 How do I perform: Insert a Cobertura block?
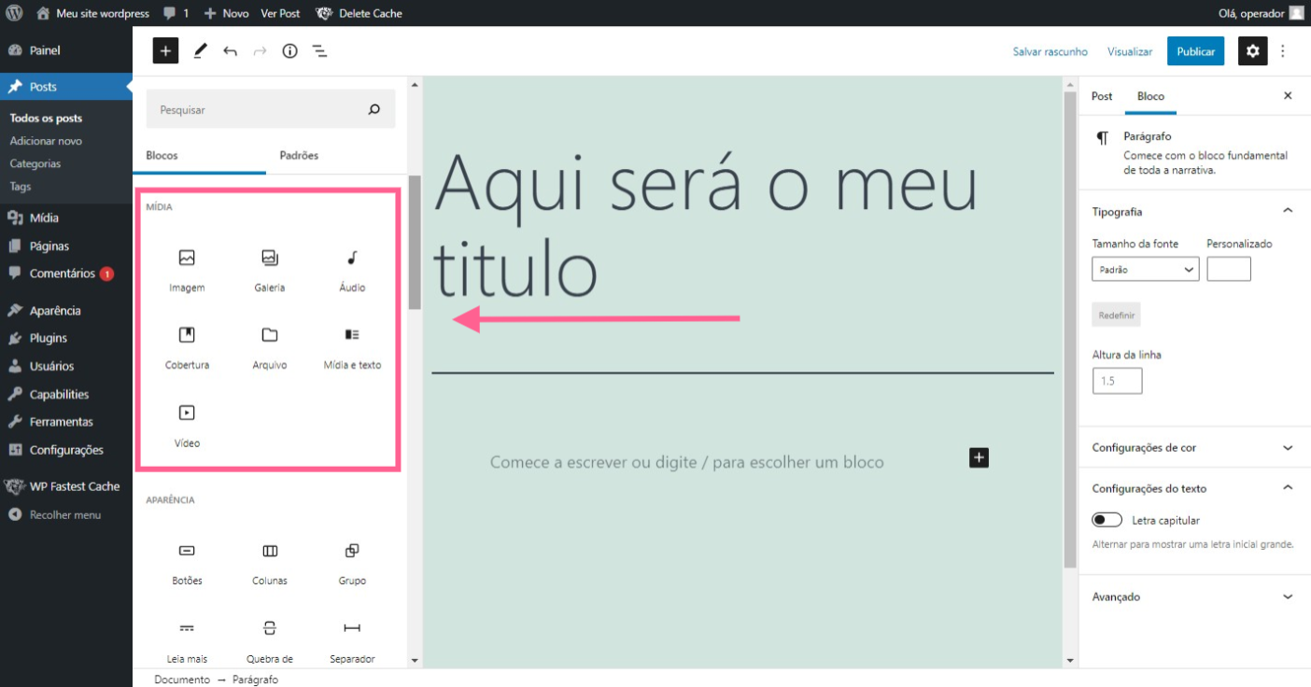point(187,348)
